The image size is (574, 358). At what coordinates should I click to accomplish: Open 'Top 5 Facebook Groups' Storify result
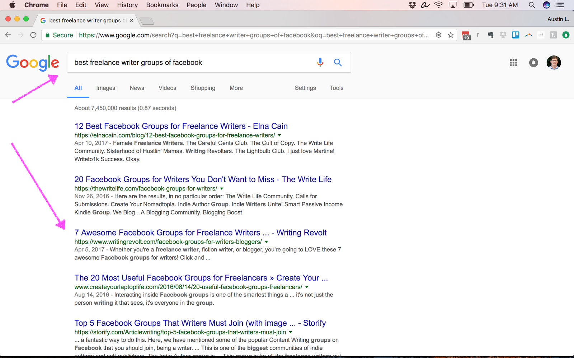200,323
